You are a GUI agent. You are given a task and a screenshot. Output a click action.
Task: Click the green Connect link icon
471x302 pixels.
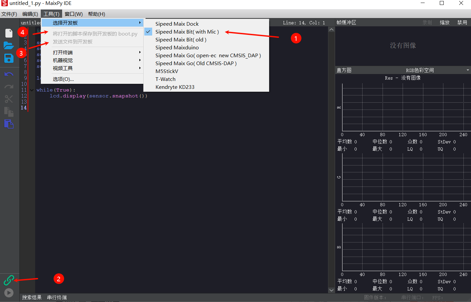9,280
